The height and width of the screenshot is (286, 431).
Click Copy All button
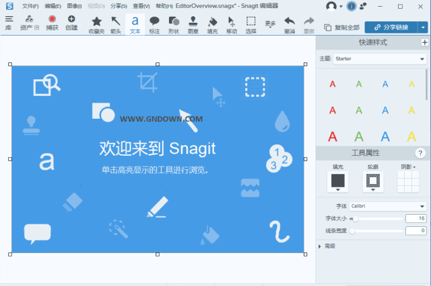(x=342, y=28)
